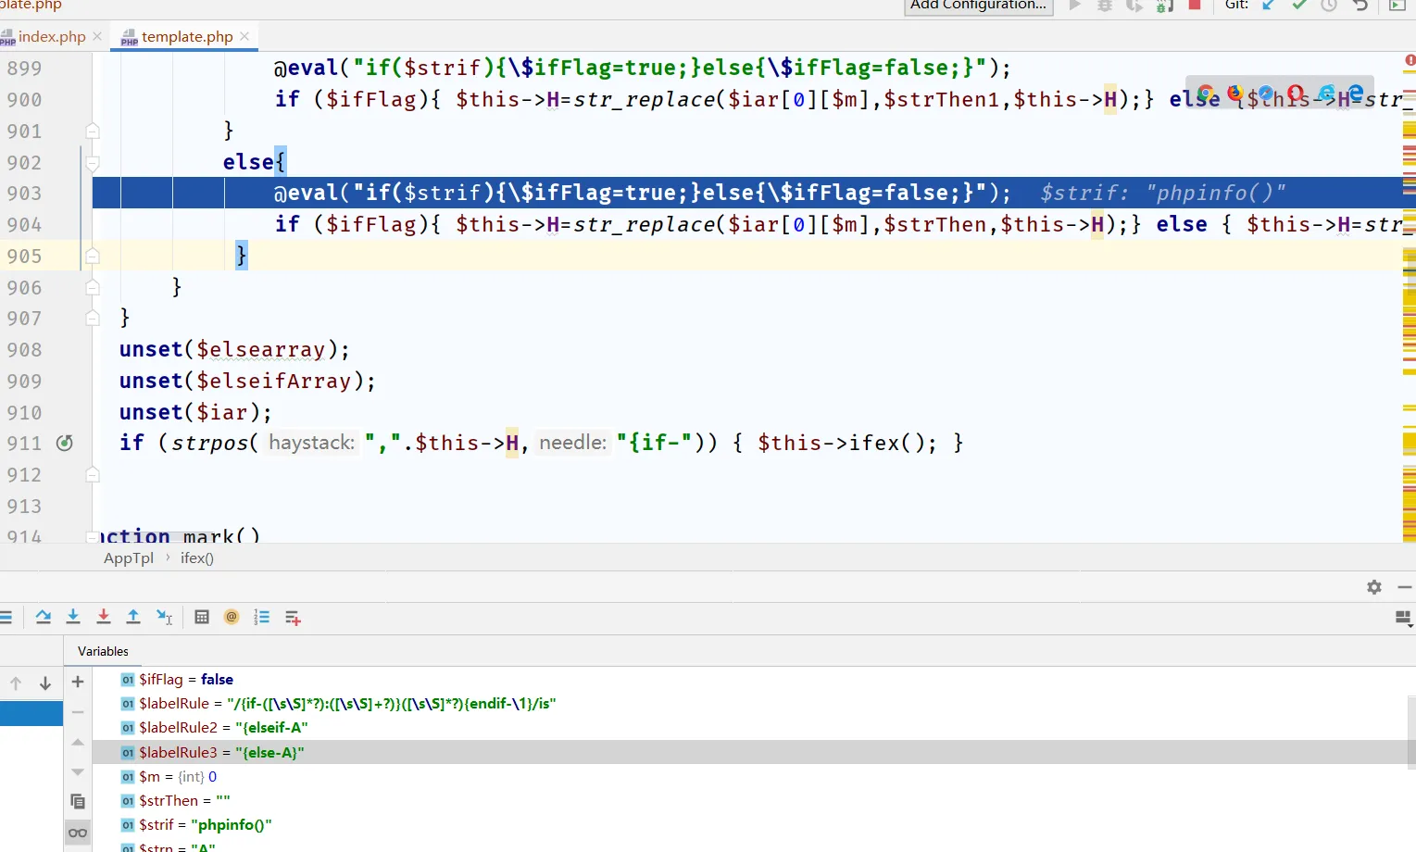Select the Variables tab in debugger
The image size is (1416, 852).
pyautogui.click(x=103, y=651)
